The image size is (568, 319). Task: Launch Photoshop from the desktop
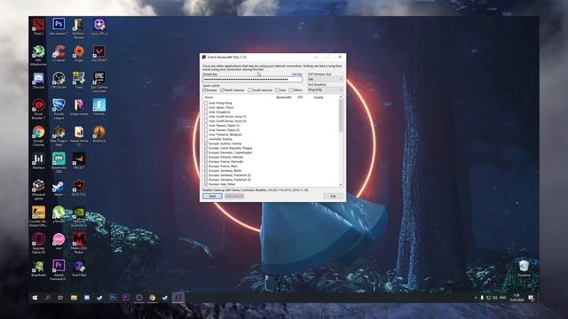(x=59, y=27)
